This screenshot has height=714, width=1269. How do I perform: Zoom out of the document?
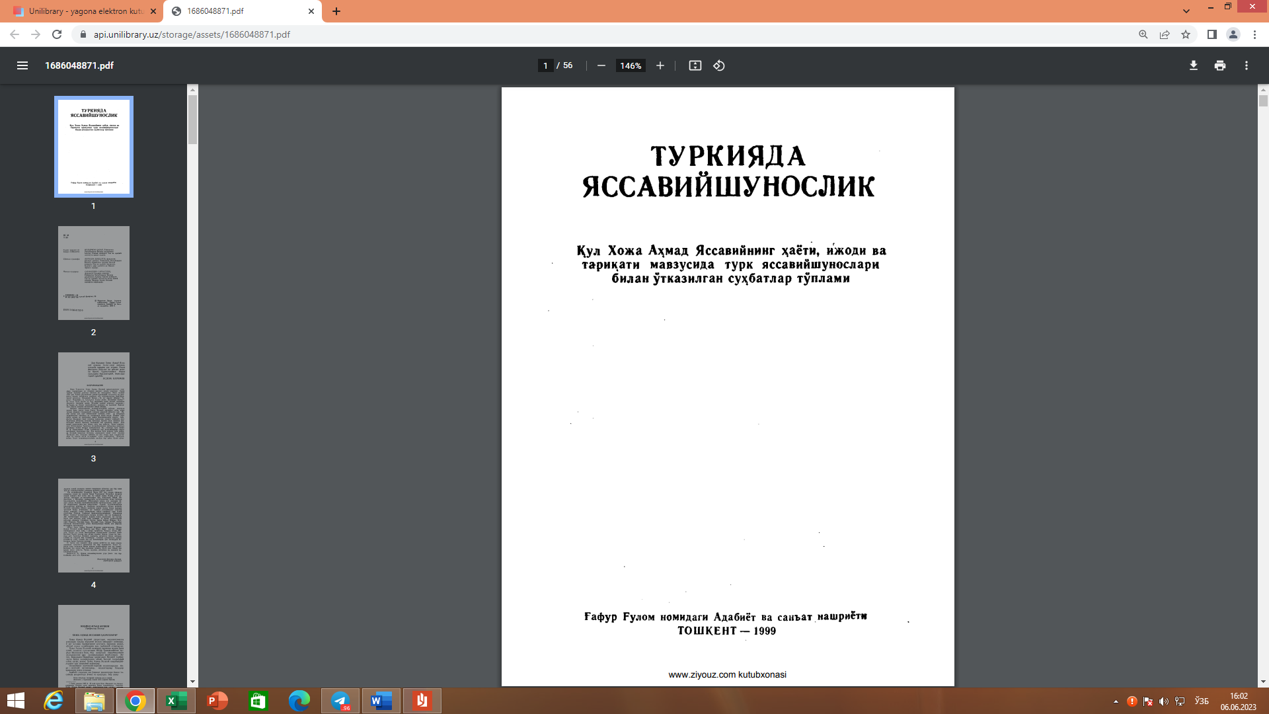600,65
